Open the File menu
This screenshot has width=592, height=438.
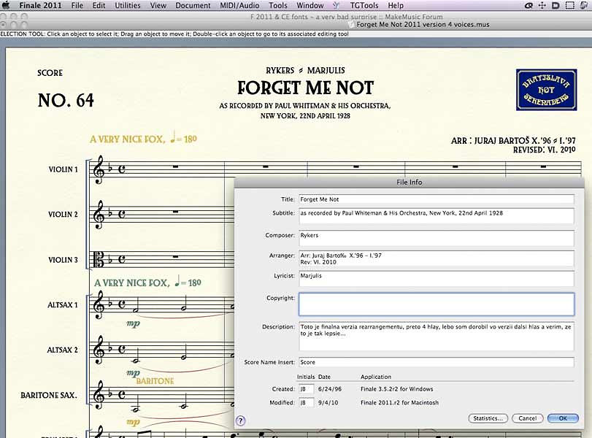click(x=77, y=5)
